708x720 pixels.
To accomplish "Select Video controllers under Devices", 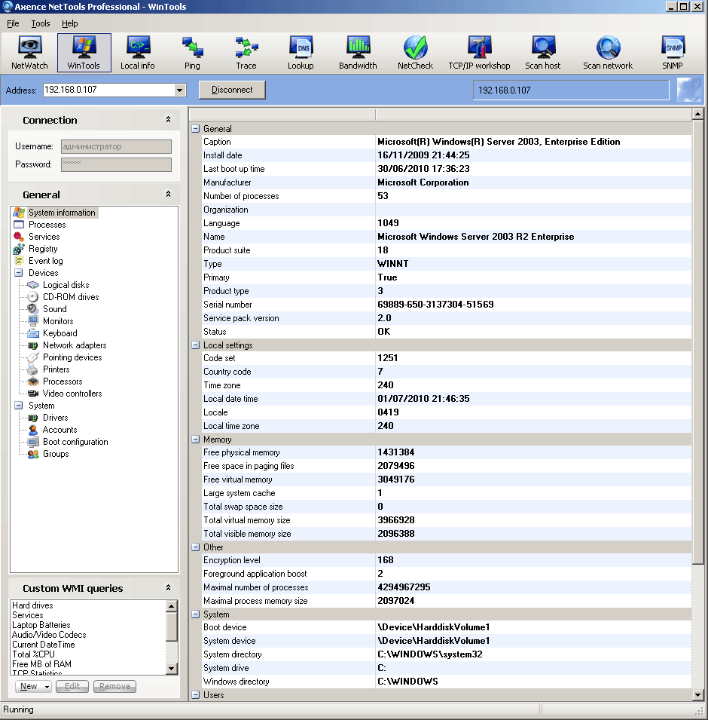I will point(72,393).
